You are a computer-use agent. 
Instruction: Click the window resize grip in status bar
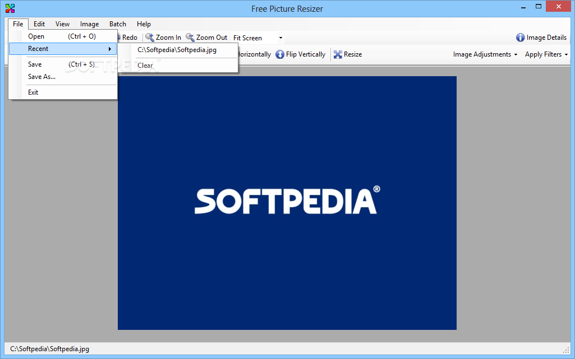pyautogui.click(x=566, y=350)
